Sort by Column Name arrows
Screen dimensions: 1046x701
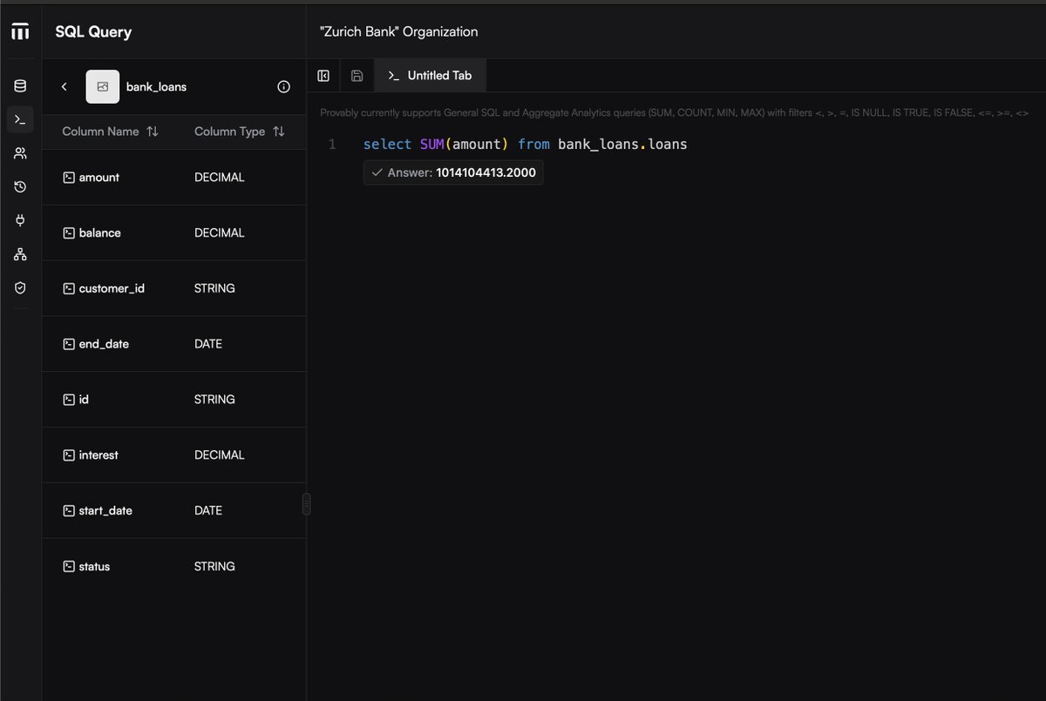tap(153, 131)
